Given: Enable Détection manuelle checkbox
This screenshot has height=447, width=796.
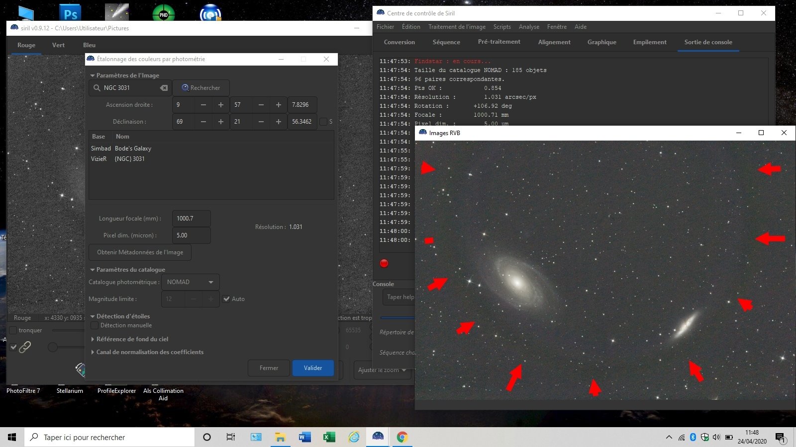Looking at the screenshot, I should (95, 325).
